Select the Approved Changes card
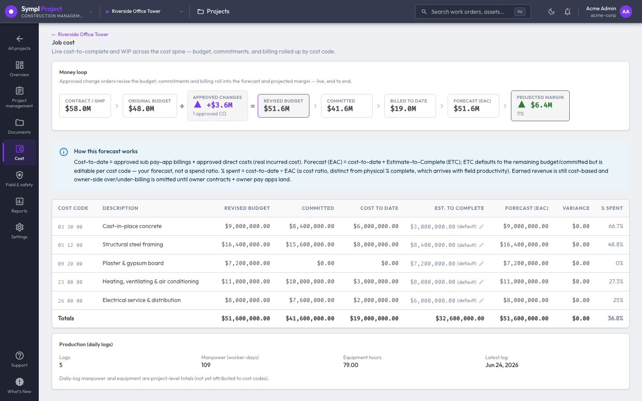This screenshot has height=401, width=642. (x=218, y=106)
